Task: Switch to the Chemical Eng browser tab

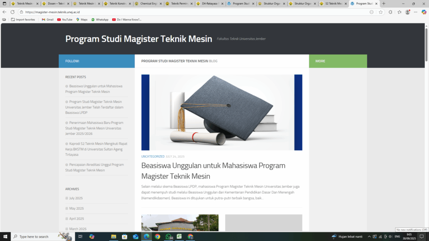Action: [148, 3]
